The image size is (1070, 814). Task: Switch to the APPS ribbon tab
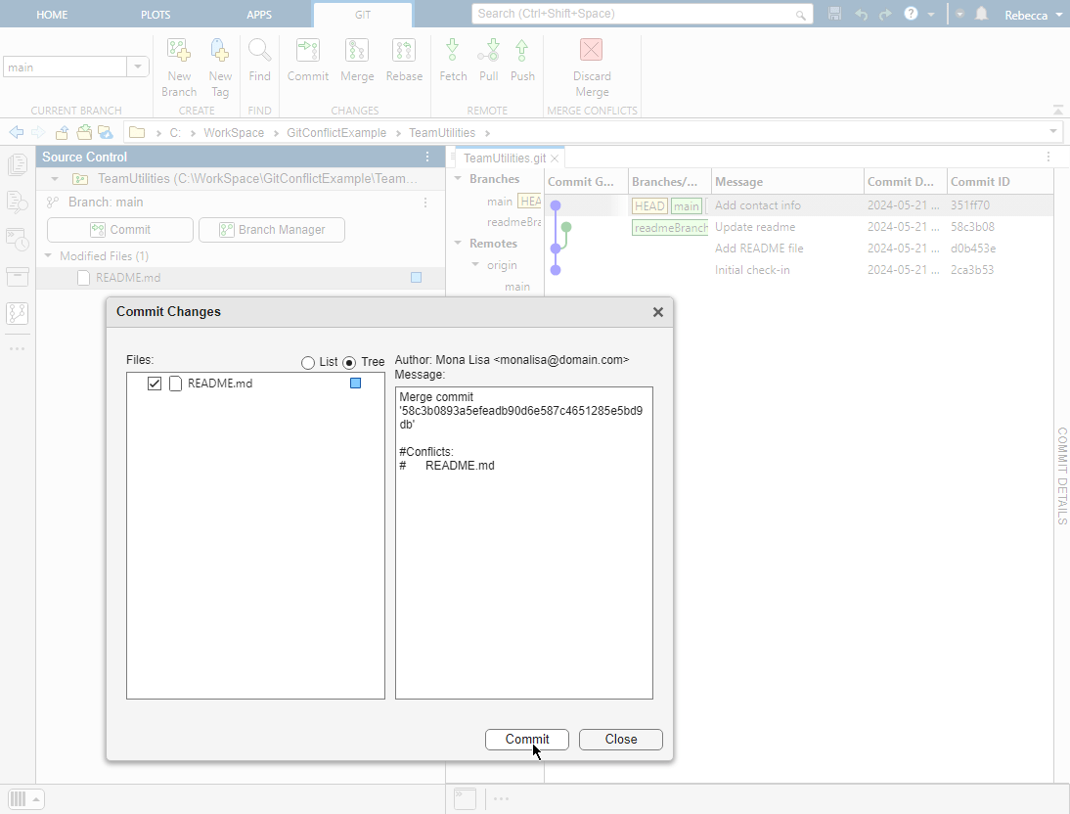coord(259,15)
